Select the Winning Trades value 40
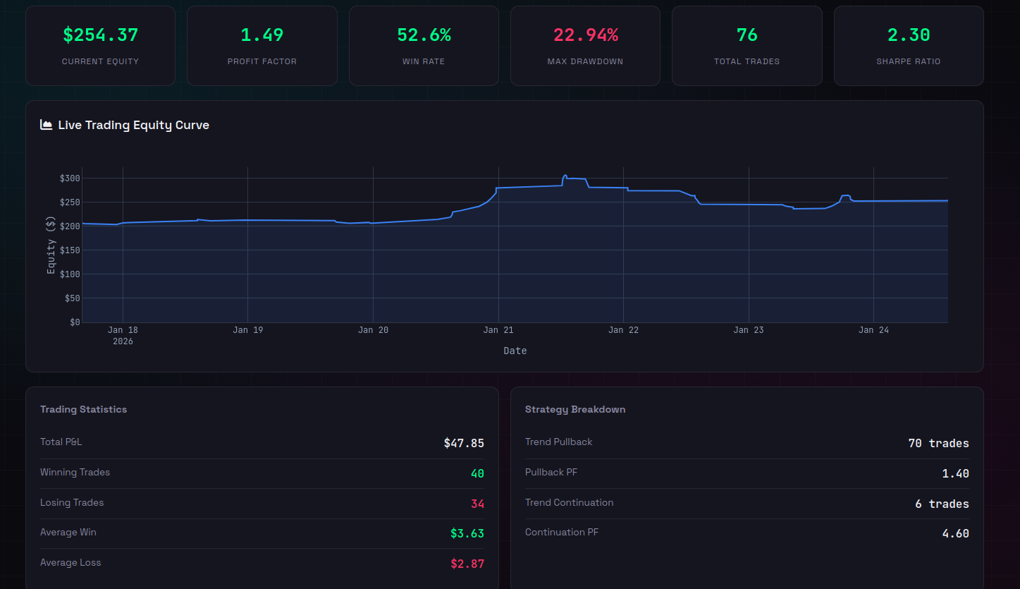The image size is (1020, 589). coord(477,474)
